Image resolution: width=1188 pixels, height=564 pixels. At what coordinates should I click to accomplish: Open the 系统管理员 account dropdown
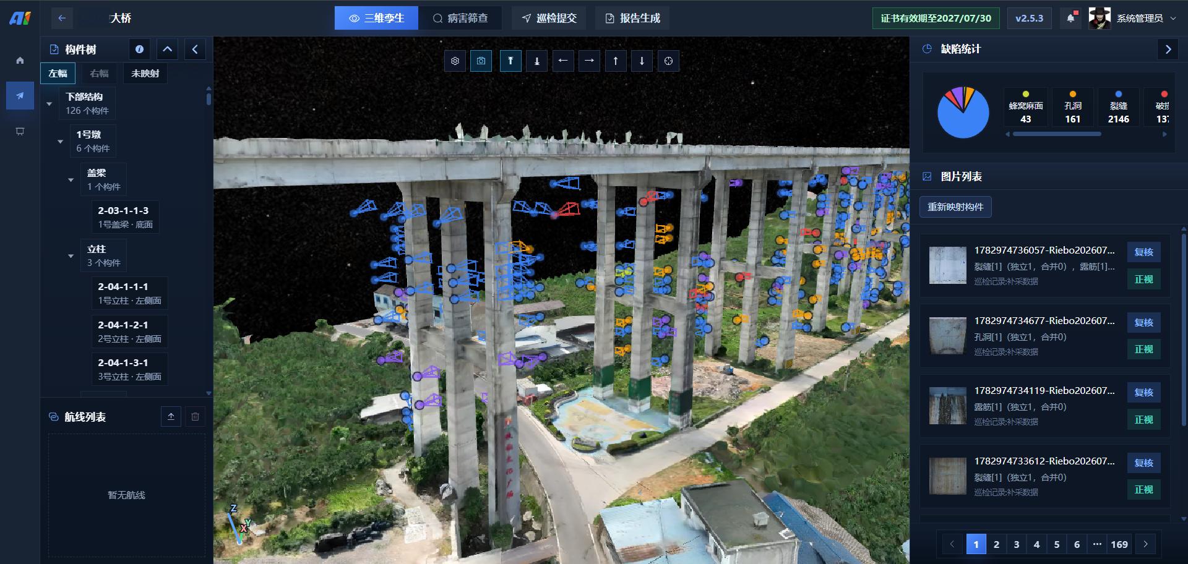pos(1146,19)
